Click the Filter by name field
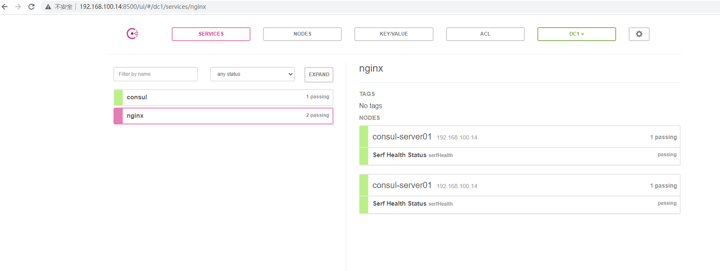Viewport: 720px width, 271px height. pyautogui.click(x=155, y=74)
